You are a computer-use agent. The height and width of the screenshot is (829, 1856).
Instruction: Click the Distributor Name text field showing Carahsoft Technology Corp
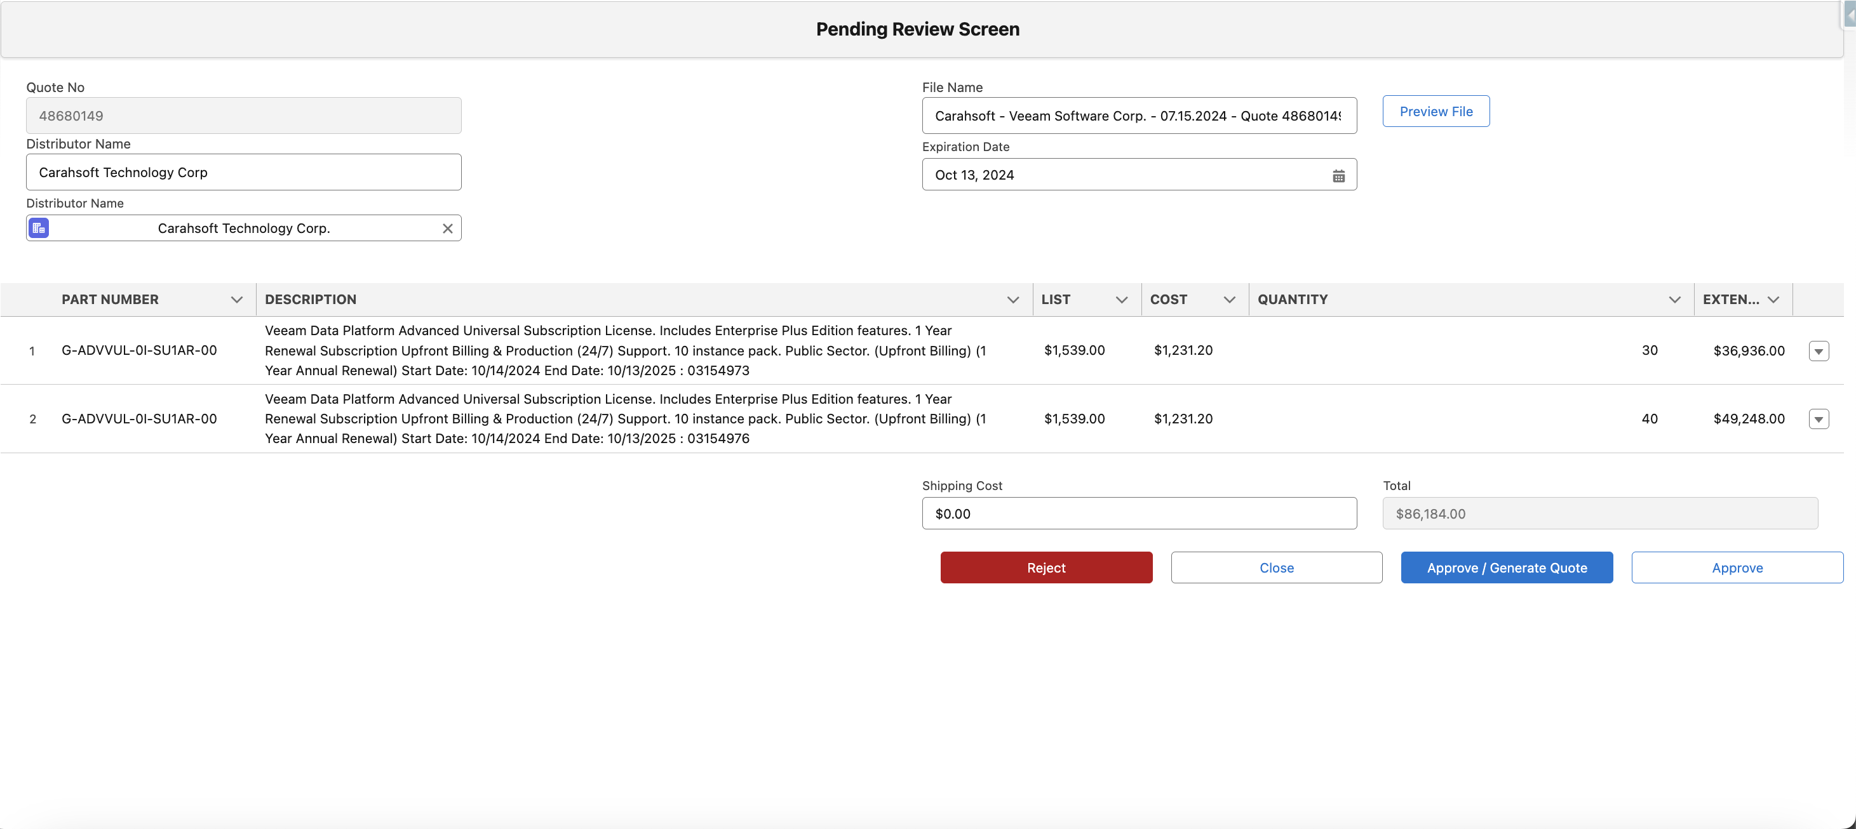click(243, 172)
